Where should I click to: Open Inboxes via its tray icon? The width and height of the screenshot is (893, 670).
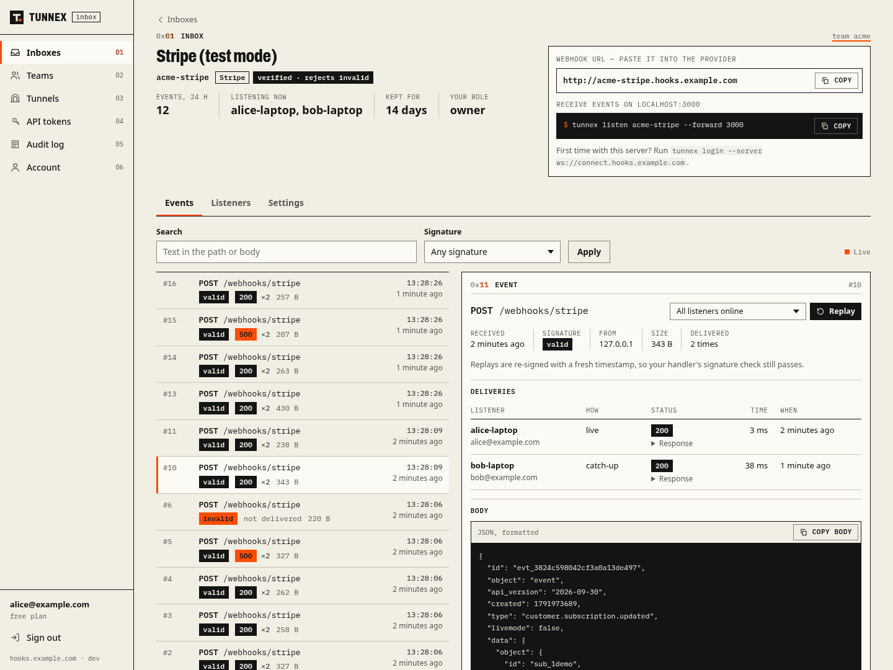point(16,53)
